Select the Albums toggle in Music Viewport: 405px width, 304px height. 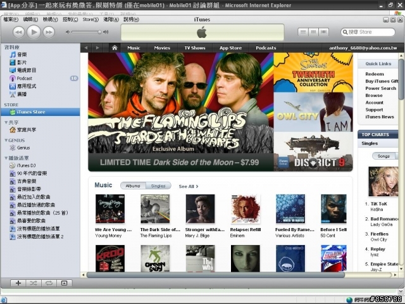[x=133, y=186]
